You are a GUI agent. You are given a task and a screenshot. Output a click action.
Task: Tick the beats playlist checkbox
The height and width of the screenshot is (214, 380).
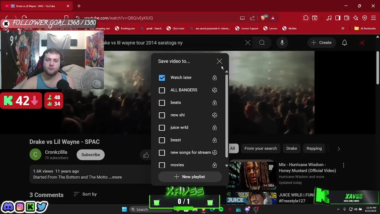click(162, 103)
